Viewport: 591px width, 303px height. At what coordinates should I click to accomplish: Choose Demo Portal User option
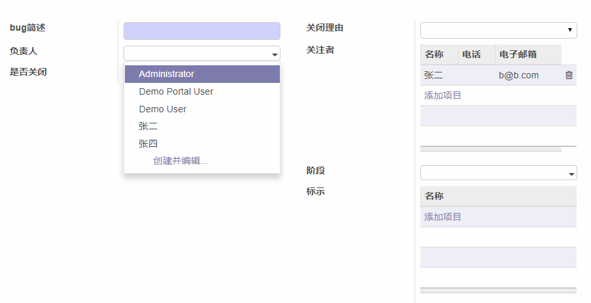coord(202,91)
